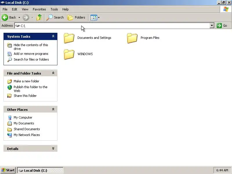
Task: Click the title bar drive icon
Action: click(x=3, y=3)
